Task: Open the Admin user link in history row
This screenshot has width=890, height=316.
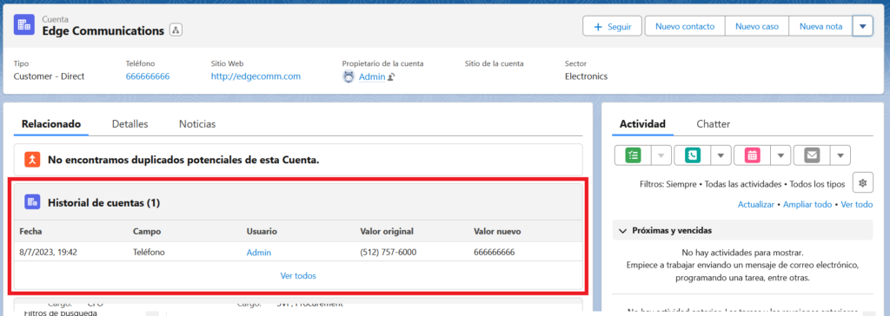Action: [x=259, y=253]
